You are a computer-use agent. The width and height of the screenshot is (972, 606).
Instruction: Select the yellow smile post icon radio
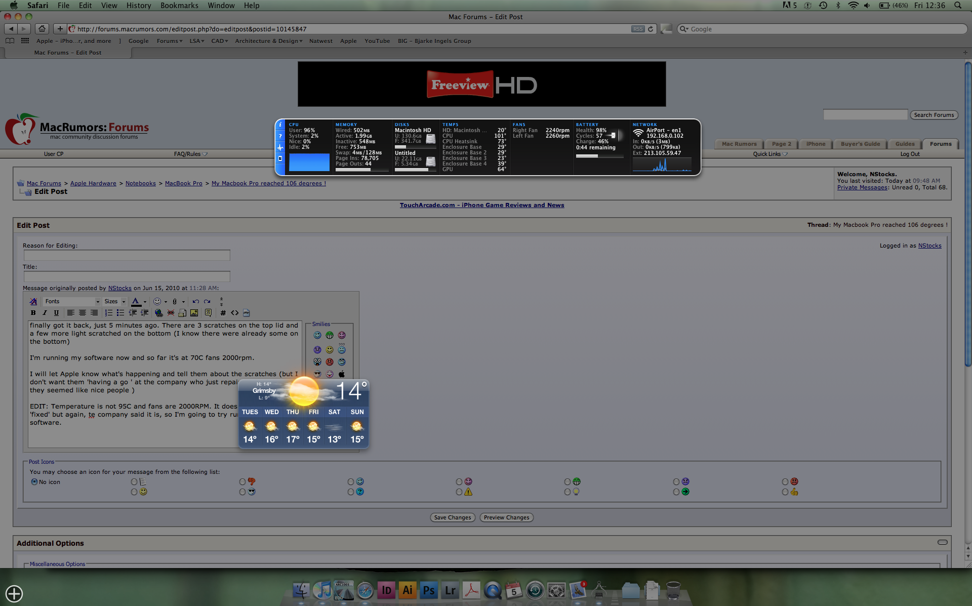coord(134,492)
